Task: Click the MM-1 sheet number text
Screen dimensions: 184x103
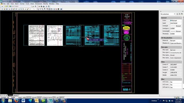Action: [126, 90]
